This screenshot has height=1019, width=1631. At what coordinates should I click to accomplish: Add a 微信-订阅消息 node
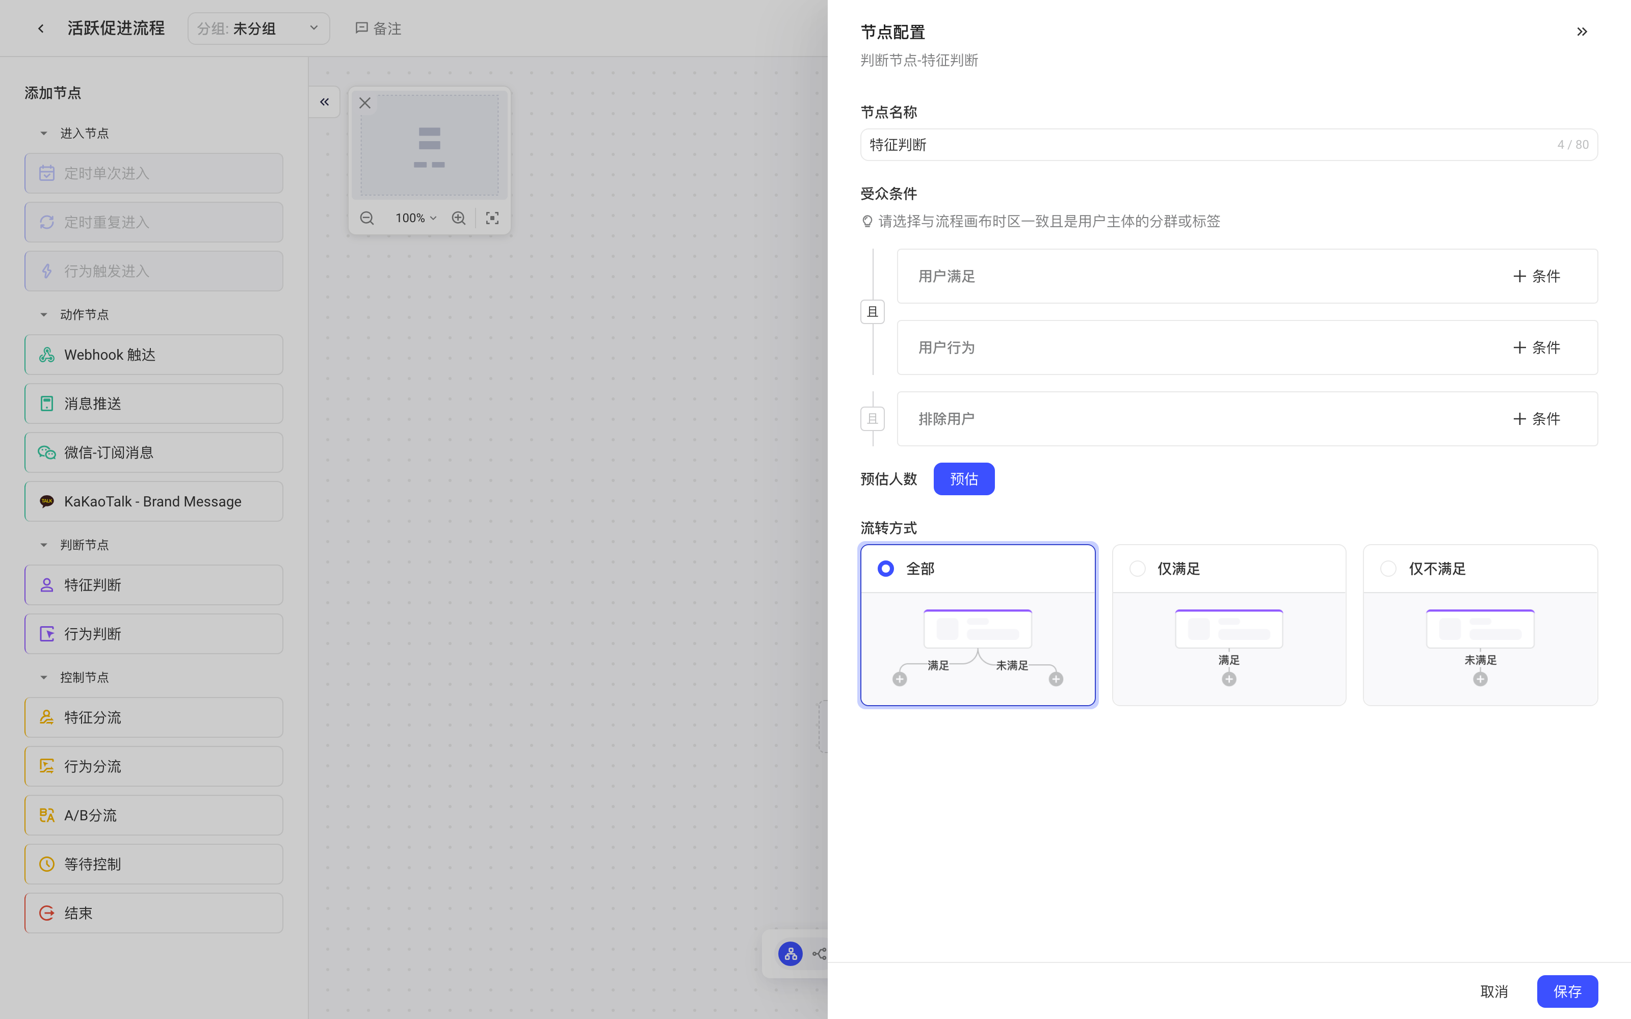pyautogui.click(x=153, y=452)
